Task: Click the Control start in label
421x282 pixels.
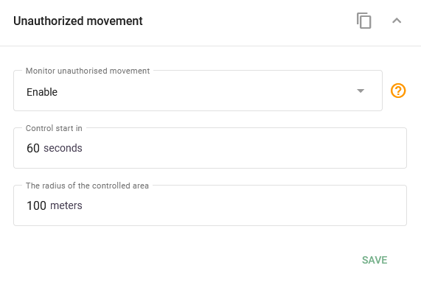Action: click(x=54, y=128)
